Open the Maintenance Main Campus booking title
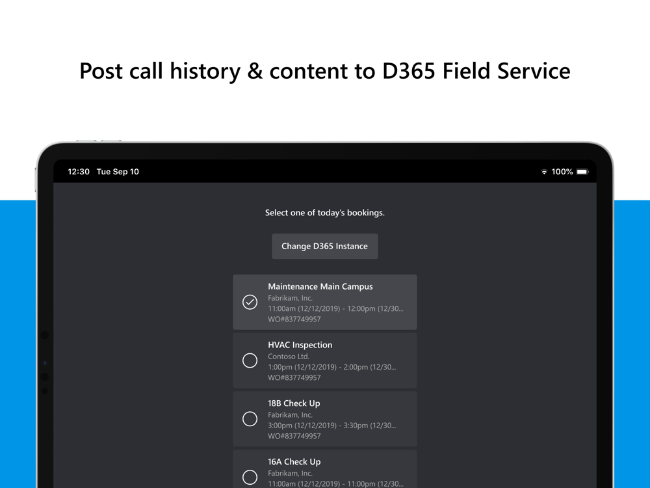Screen dimensions: 650x488 320,287
